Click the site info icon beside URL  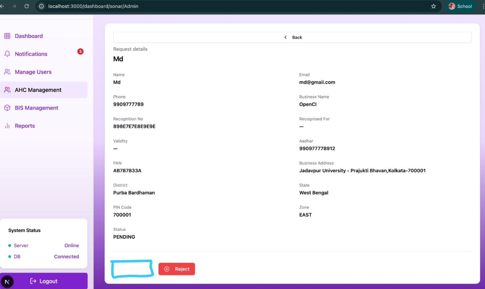point(41,6)
